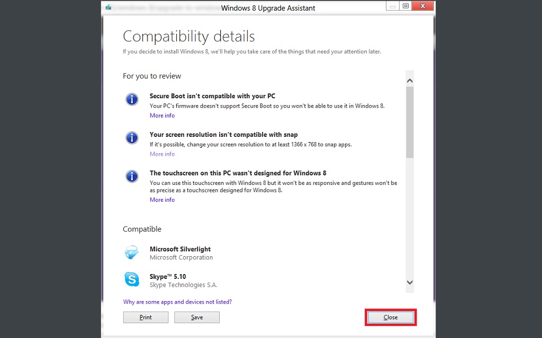Image resolution: width=542 pixels, height=338 pixels.
Task: Click the info icon beside Secure Boot
Action: pyautogui.click(x=132, y=99)
